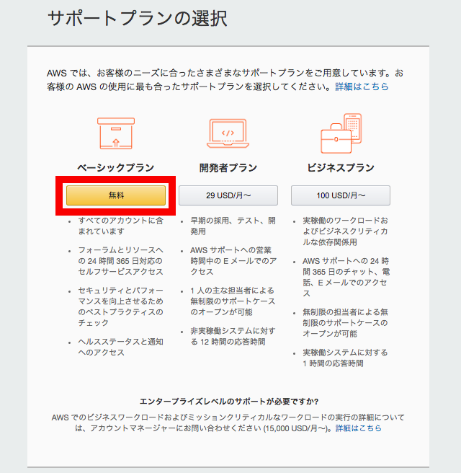Choose the 29 USD/月〜 developer plan button
The width and height of the screenshot is (461, 473).
[x=228, y=195]
